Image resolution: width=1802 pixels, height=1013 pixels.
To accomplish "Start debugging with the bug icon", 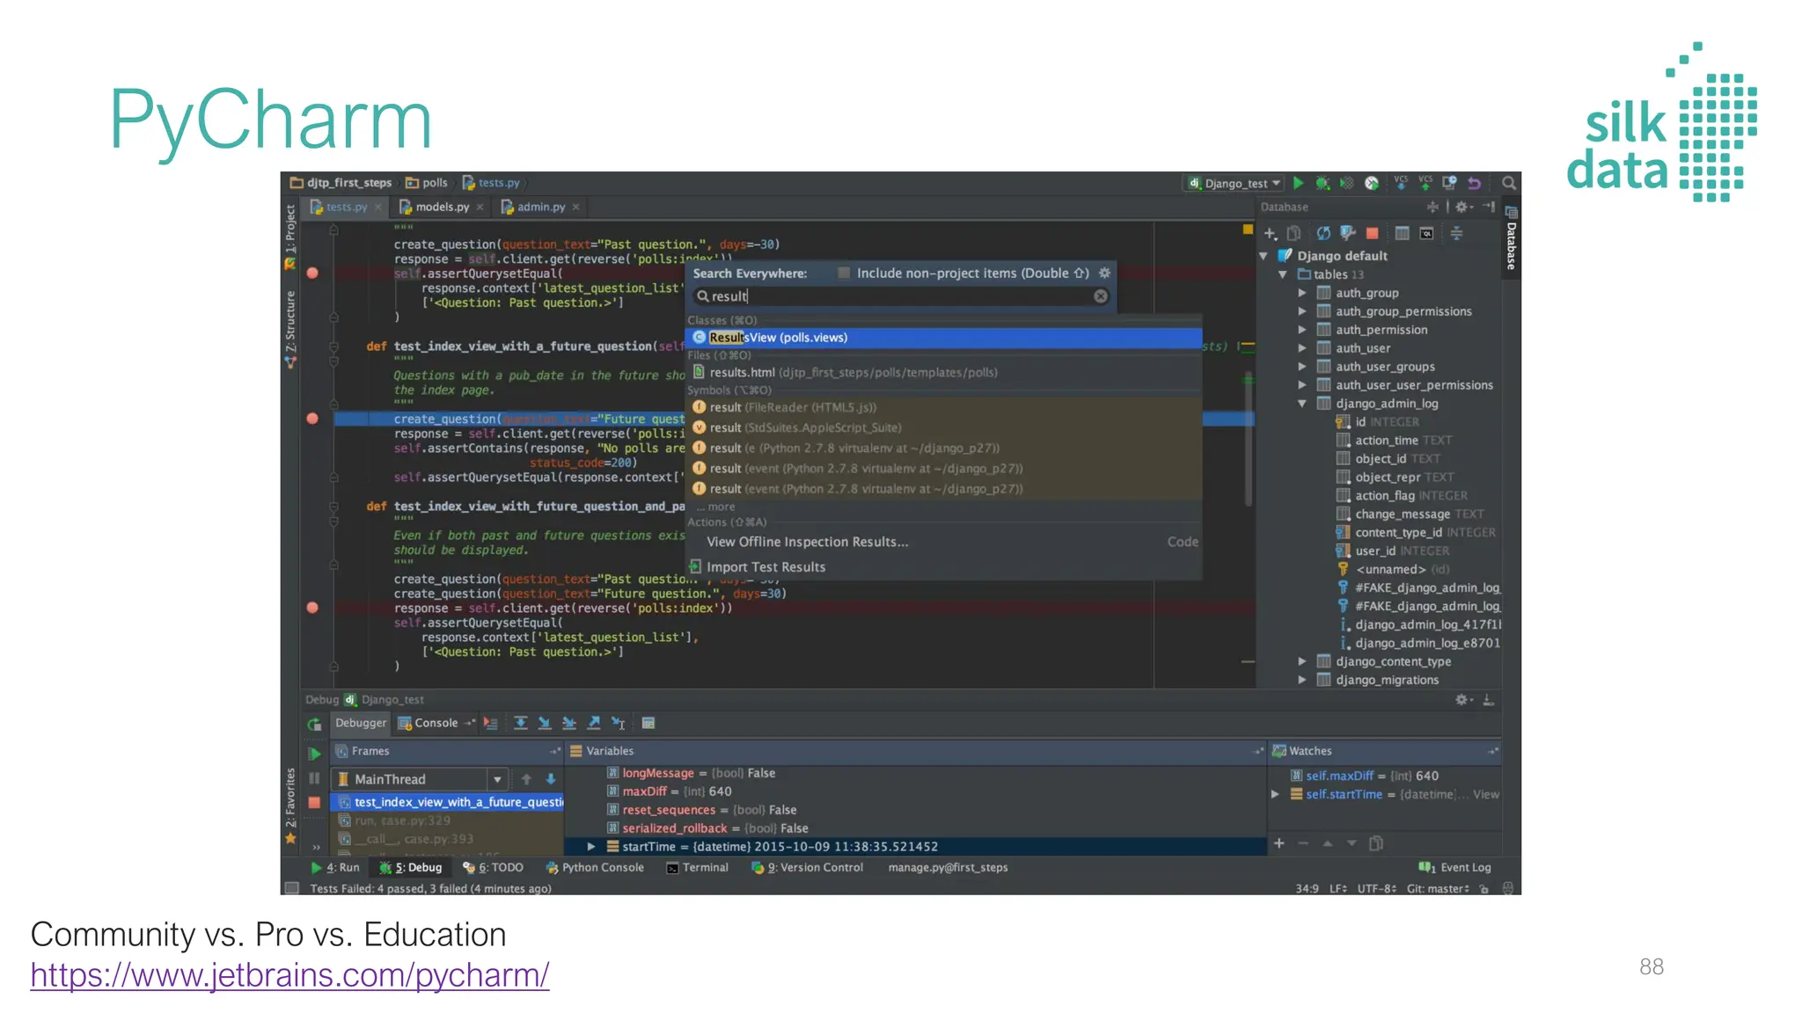I will coord(1322,183).
